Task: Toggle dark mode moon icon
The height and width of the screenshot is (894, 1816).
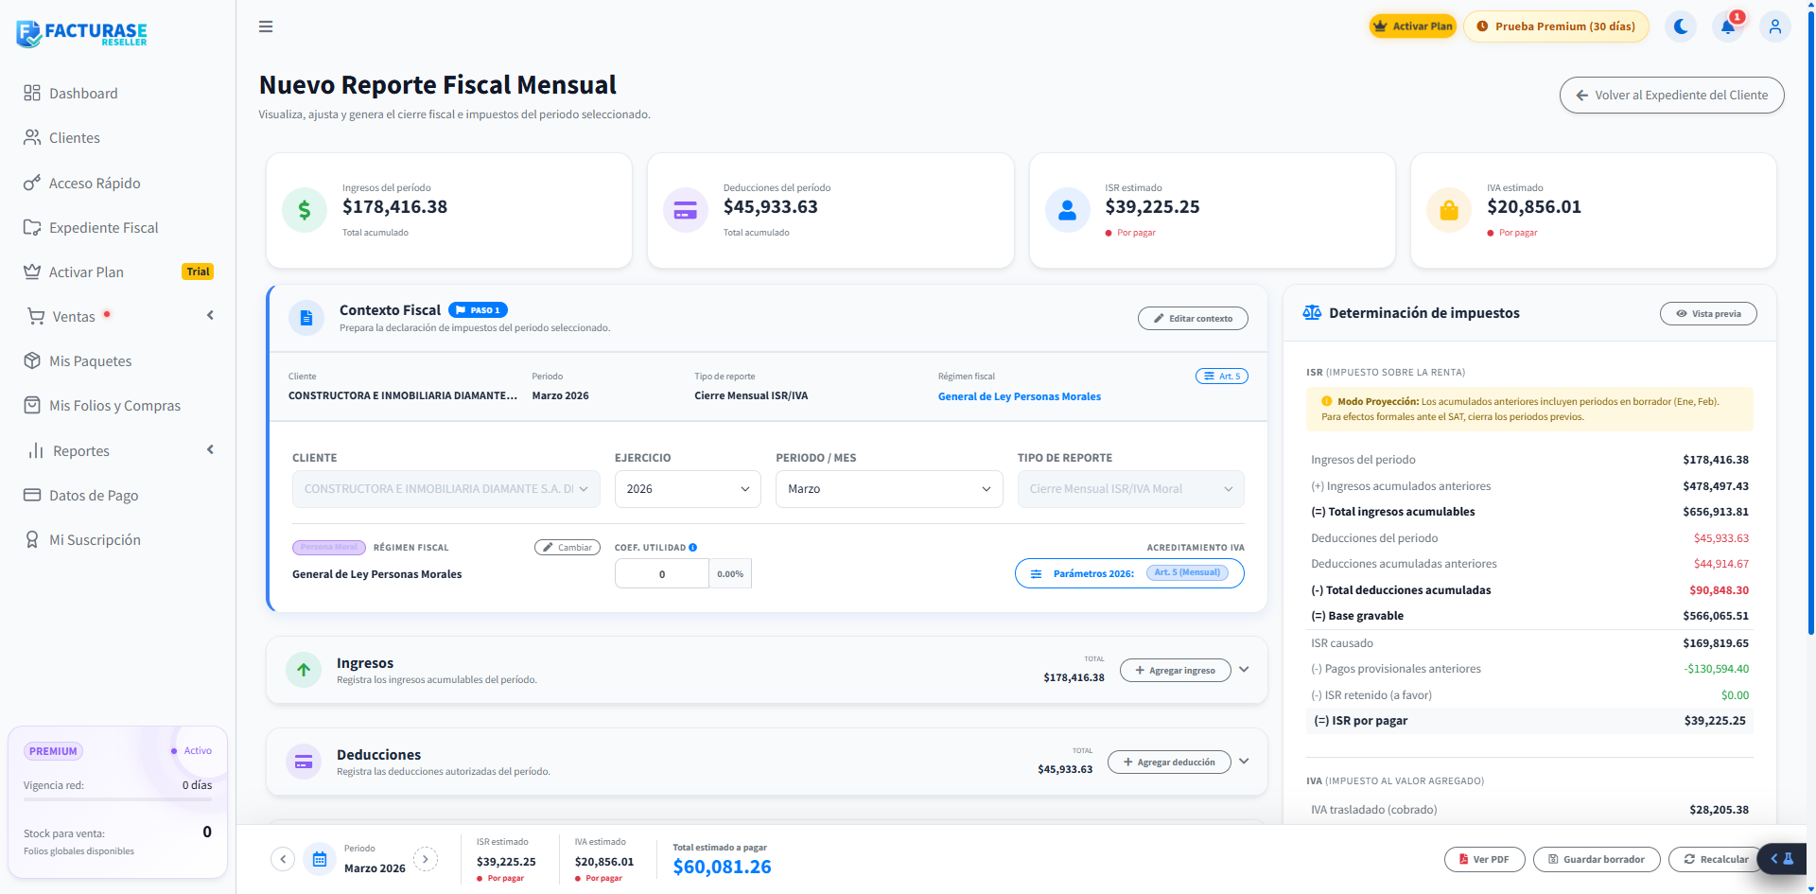Action: [x=1681, y=26]
